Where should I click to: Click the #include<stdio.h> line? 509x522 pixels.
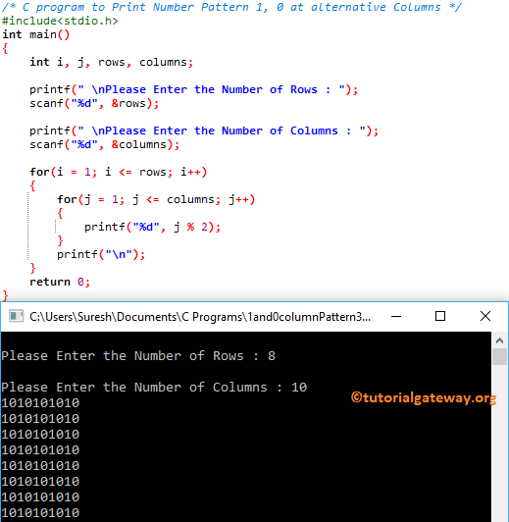60,21
